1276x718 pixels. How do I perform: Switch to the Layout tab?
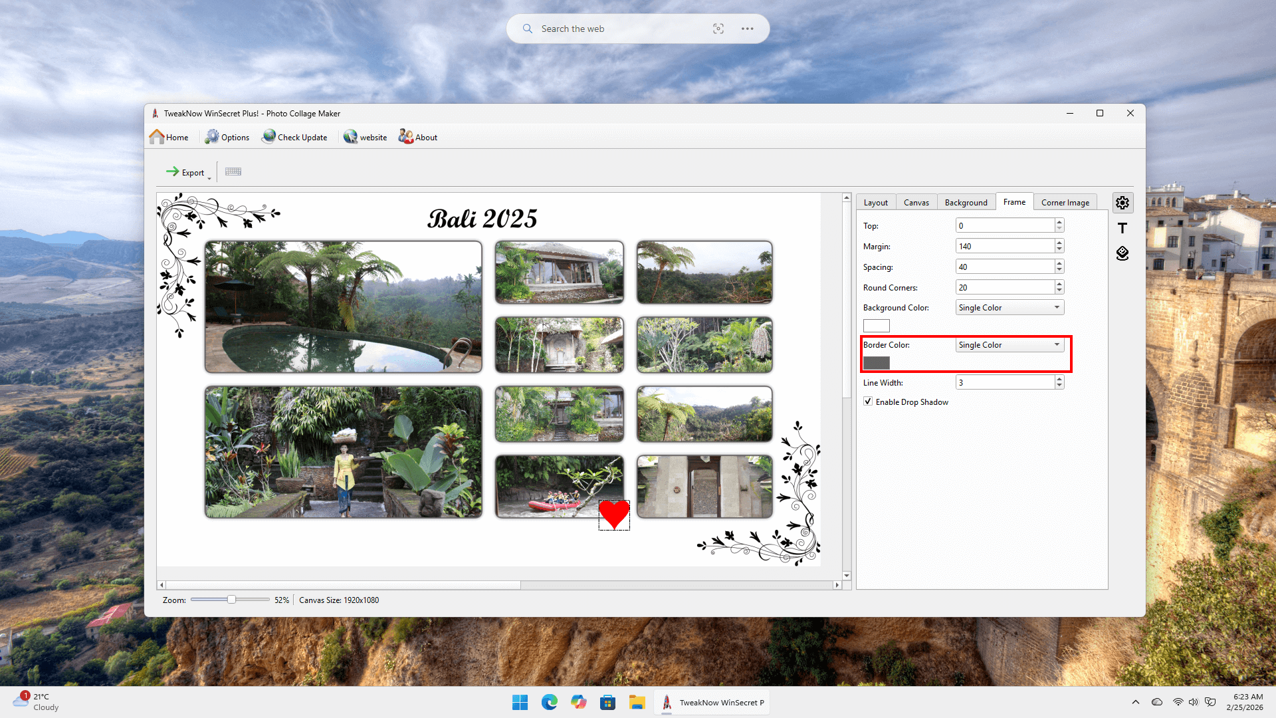pyautogui.click(x=875, y=203)
